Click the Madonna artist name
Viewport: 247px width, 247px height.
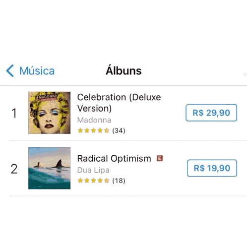(x=94, y=120)
